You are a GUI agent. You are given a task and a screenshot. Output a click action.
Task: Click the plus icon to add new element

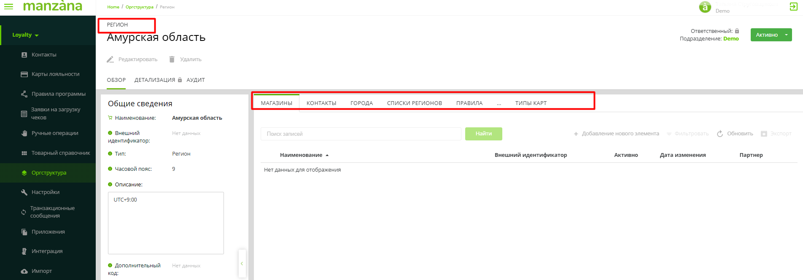pyautogui.click(x=576, y=134)
